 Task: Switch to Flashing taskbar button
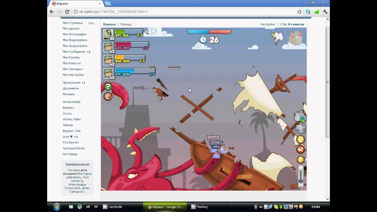pos(210,207)
